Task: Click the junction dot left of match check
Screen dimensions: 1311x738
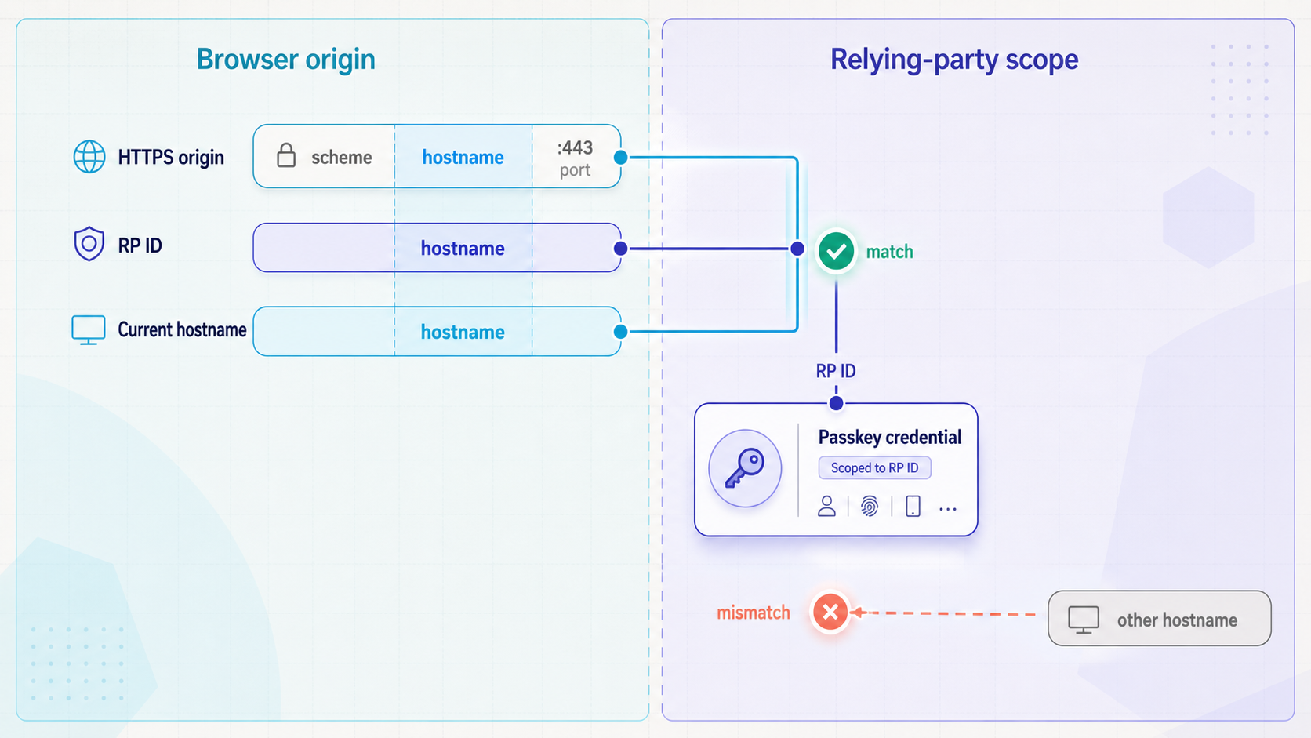Action: pos(797,249)
